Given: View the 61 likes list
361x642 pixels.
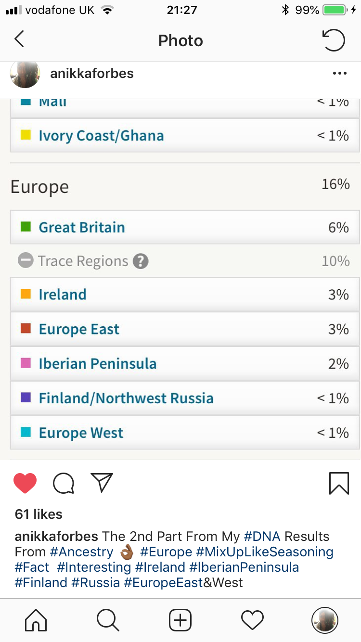Looking at the screenshot, I should tap(39, 514).
